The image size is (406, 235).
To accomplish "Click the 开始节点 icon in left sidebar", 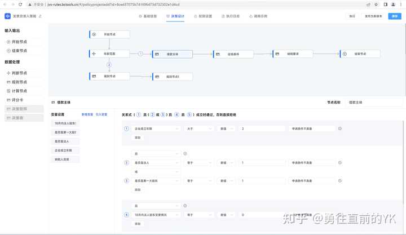I will tap(8, 42).
